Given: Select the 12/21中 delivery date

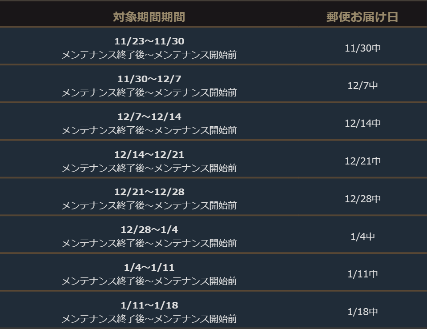Looking at the screenshot, I should (363, 161).
